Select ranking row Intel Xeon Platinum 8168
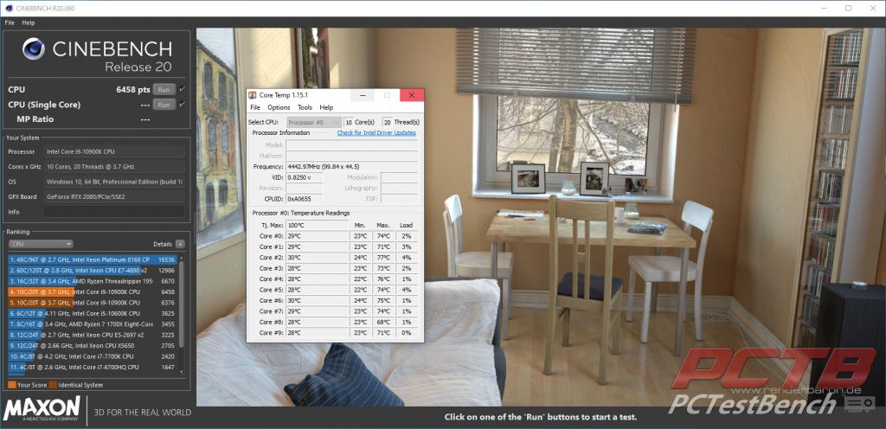 93,259
